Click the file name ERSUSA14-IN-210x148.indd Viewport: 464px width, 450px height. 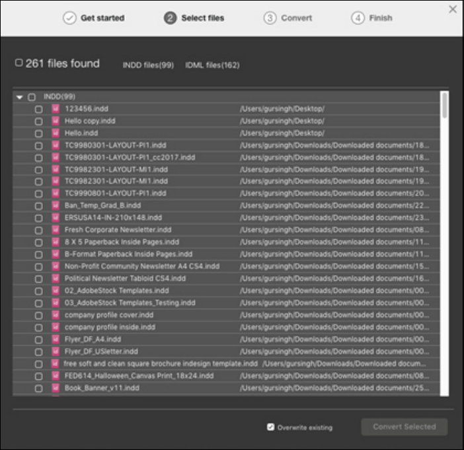(113, 218)
